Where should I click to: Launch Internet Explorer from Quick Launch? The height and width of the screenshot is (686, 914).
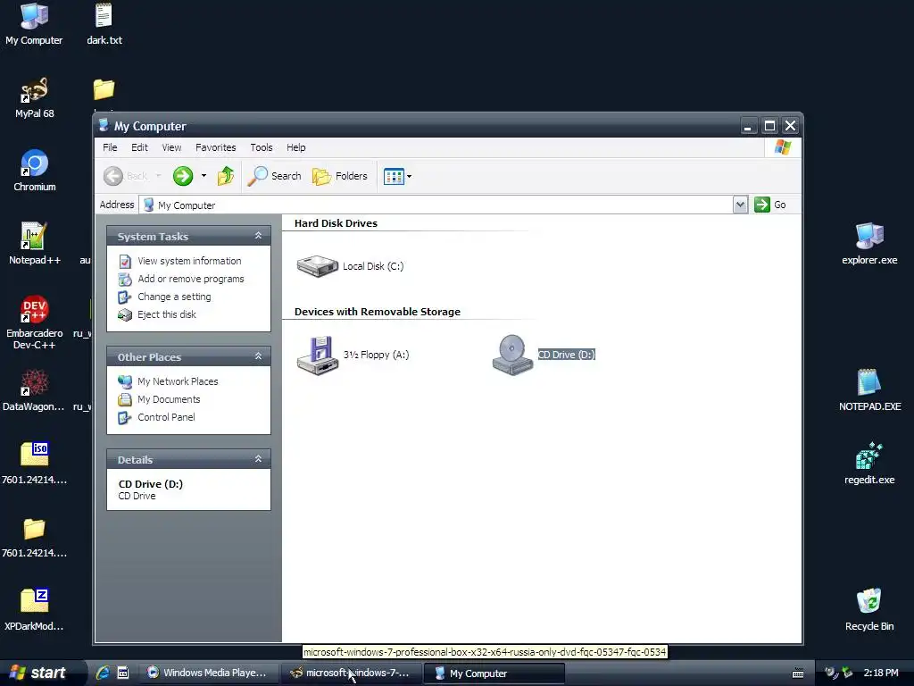[x=104, y=673]
